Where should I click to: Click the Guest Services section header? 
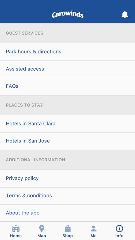67,33
